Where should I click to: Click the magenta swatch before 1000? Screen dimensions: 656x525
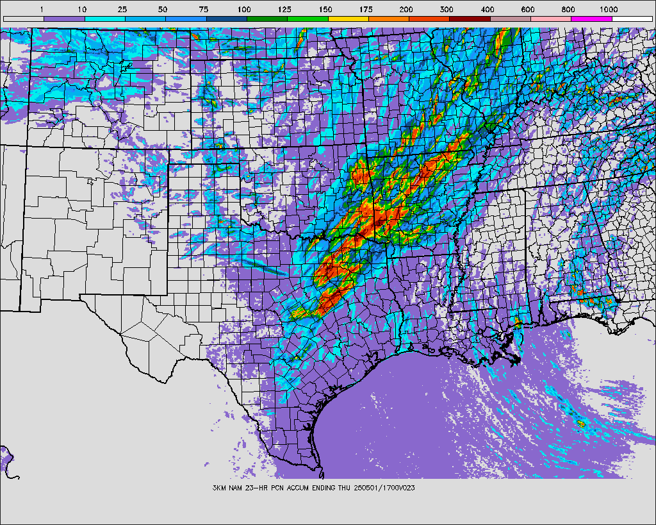coord(591,19)
